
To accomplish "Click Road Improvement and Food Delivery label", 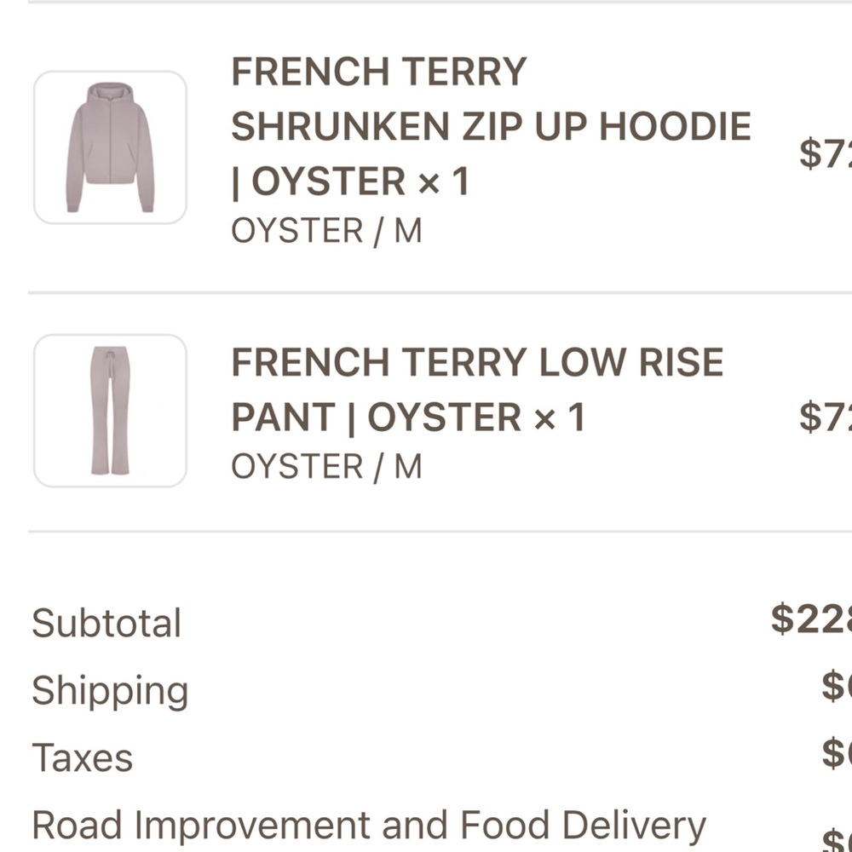I will click(369, 826).
